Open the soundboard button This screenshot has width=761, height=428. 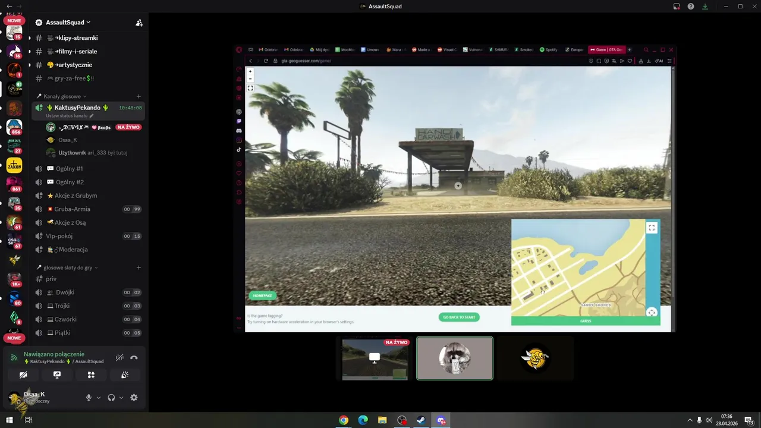125,375
